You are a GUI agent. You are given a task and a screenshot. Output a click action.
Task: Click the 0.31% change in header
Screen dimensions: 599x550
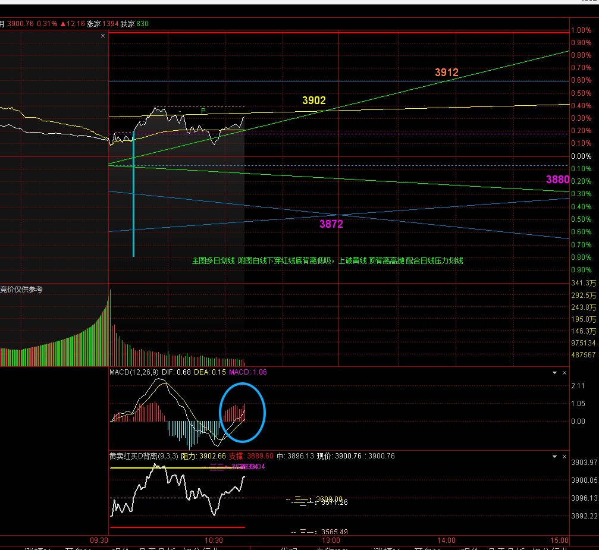point(47,24)
